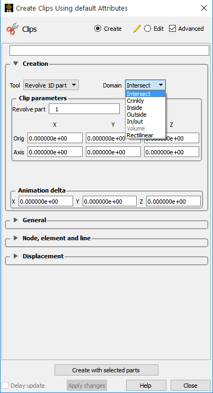Click the Clips scissors icon

[13, 29]
